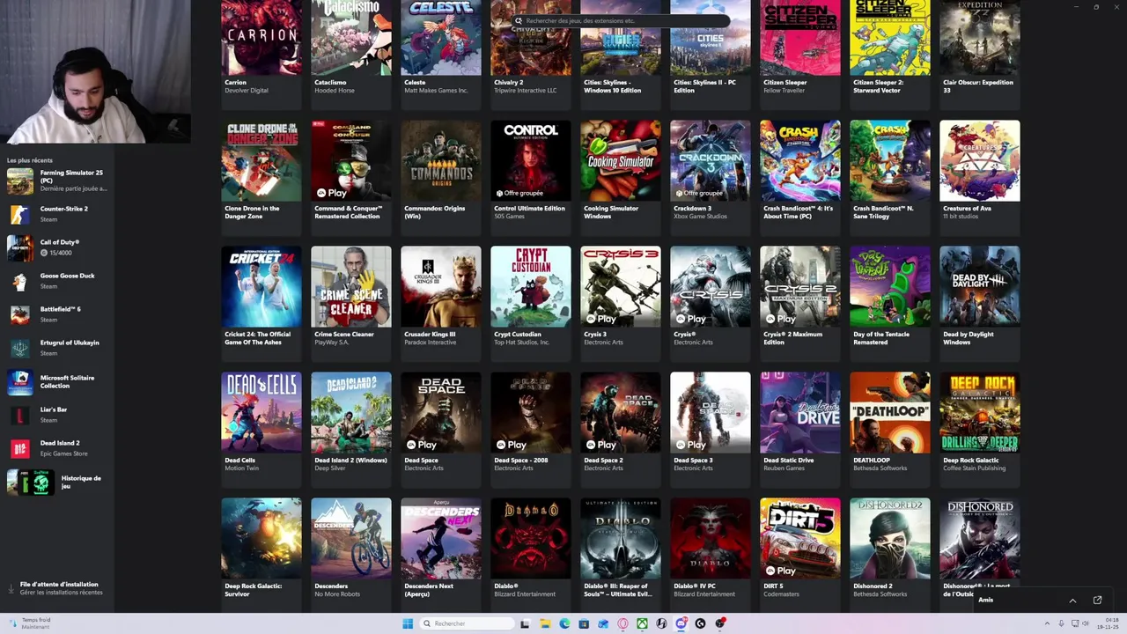The height and width of the screenshot is (634, 1127).
Task: Expand the Amis friends panel chevron
Action: pos(1072,600)
